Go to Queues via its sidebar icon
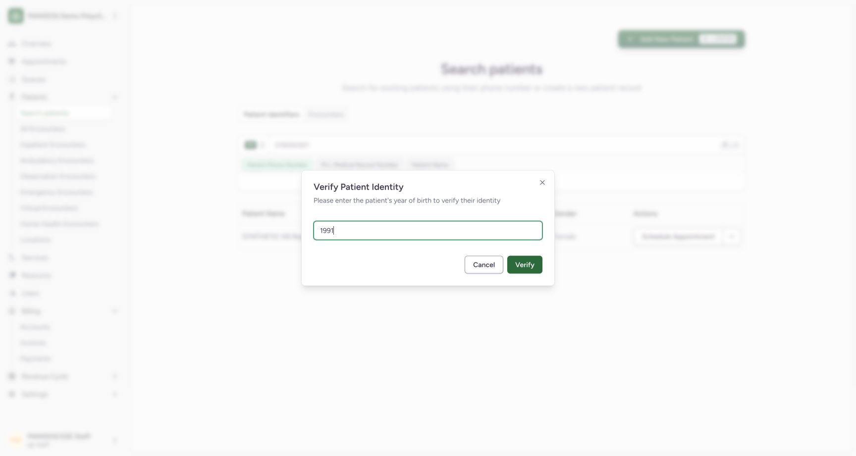 (x=12, y=80)
